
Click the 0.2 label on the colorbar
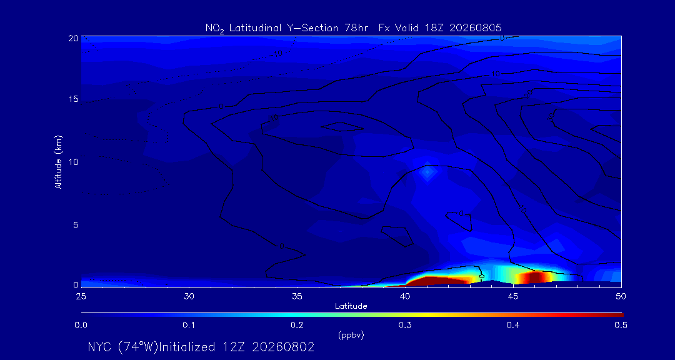[297, 326]
